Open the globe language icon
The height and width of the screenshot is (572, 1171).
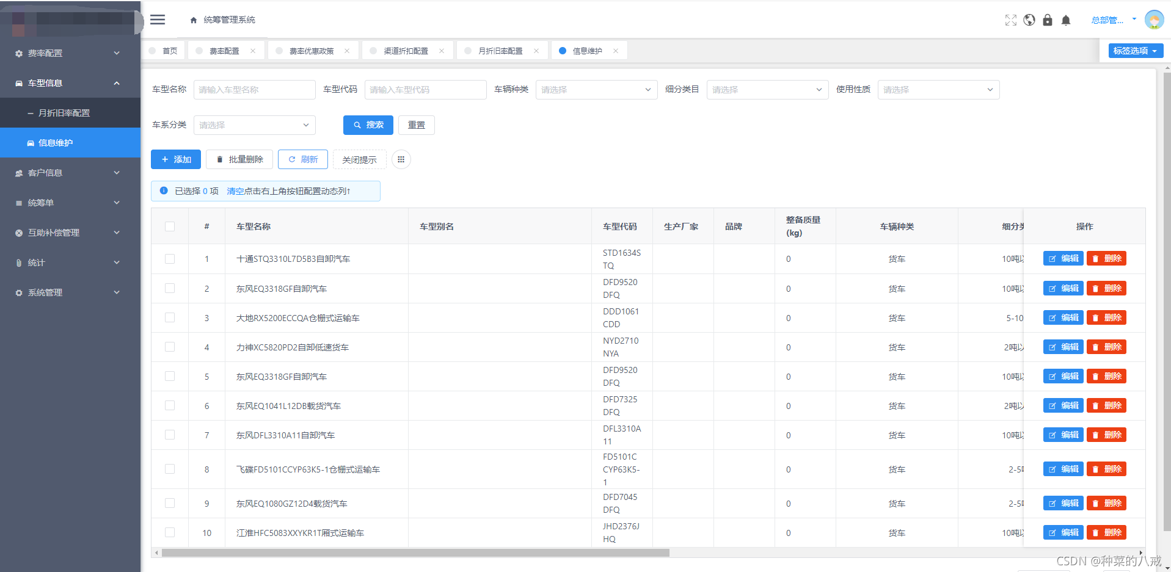pos(1029,20)
